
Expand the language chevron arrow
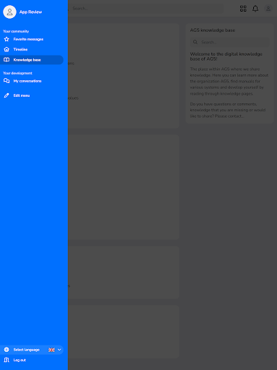click(59, 350)
